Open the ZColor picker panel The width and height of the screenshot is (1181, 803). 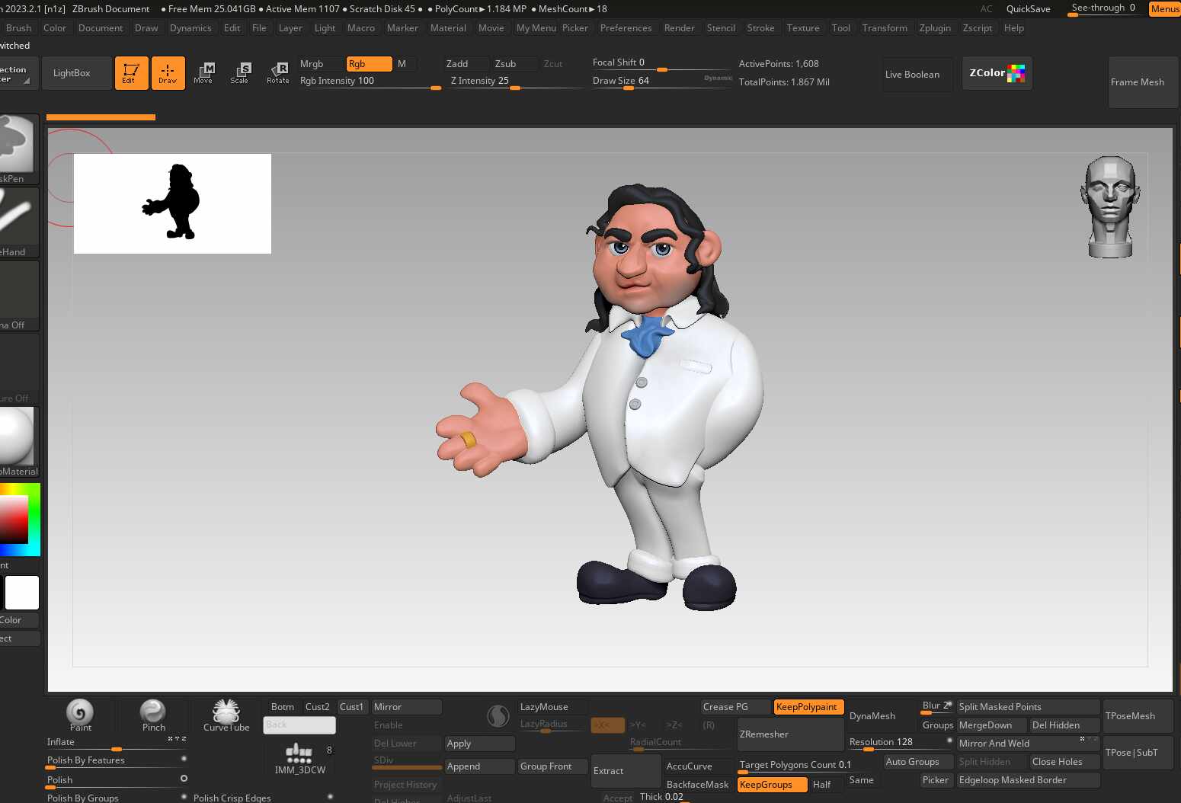[x=997, y=73]
